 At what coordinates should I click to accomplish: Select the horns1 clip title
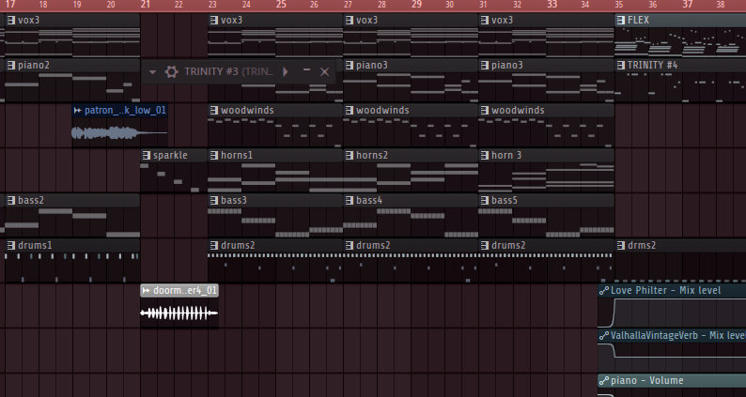click(237, 156)
